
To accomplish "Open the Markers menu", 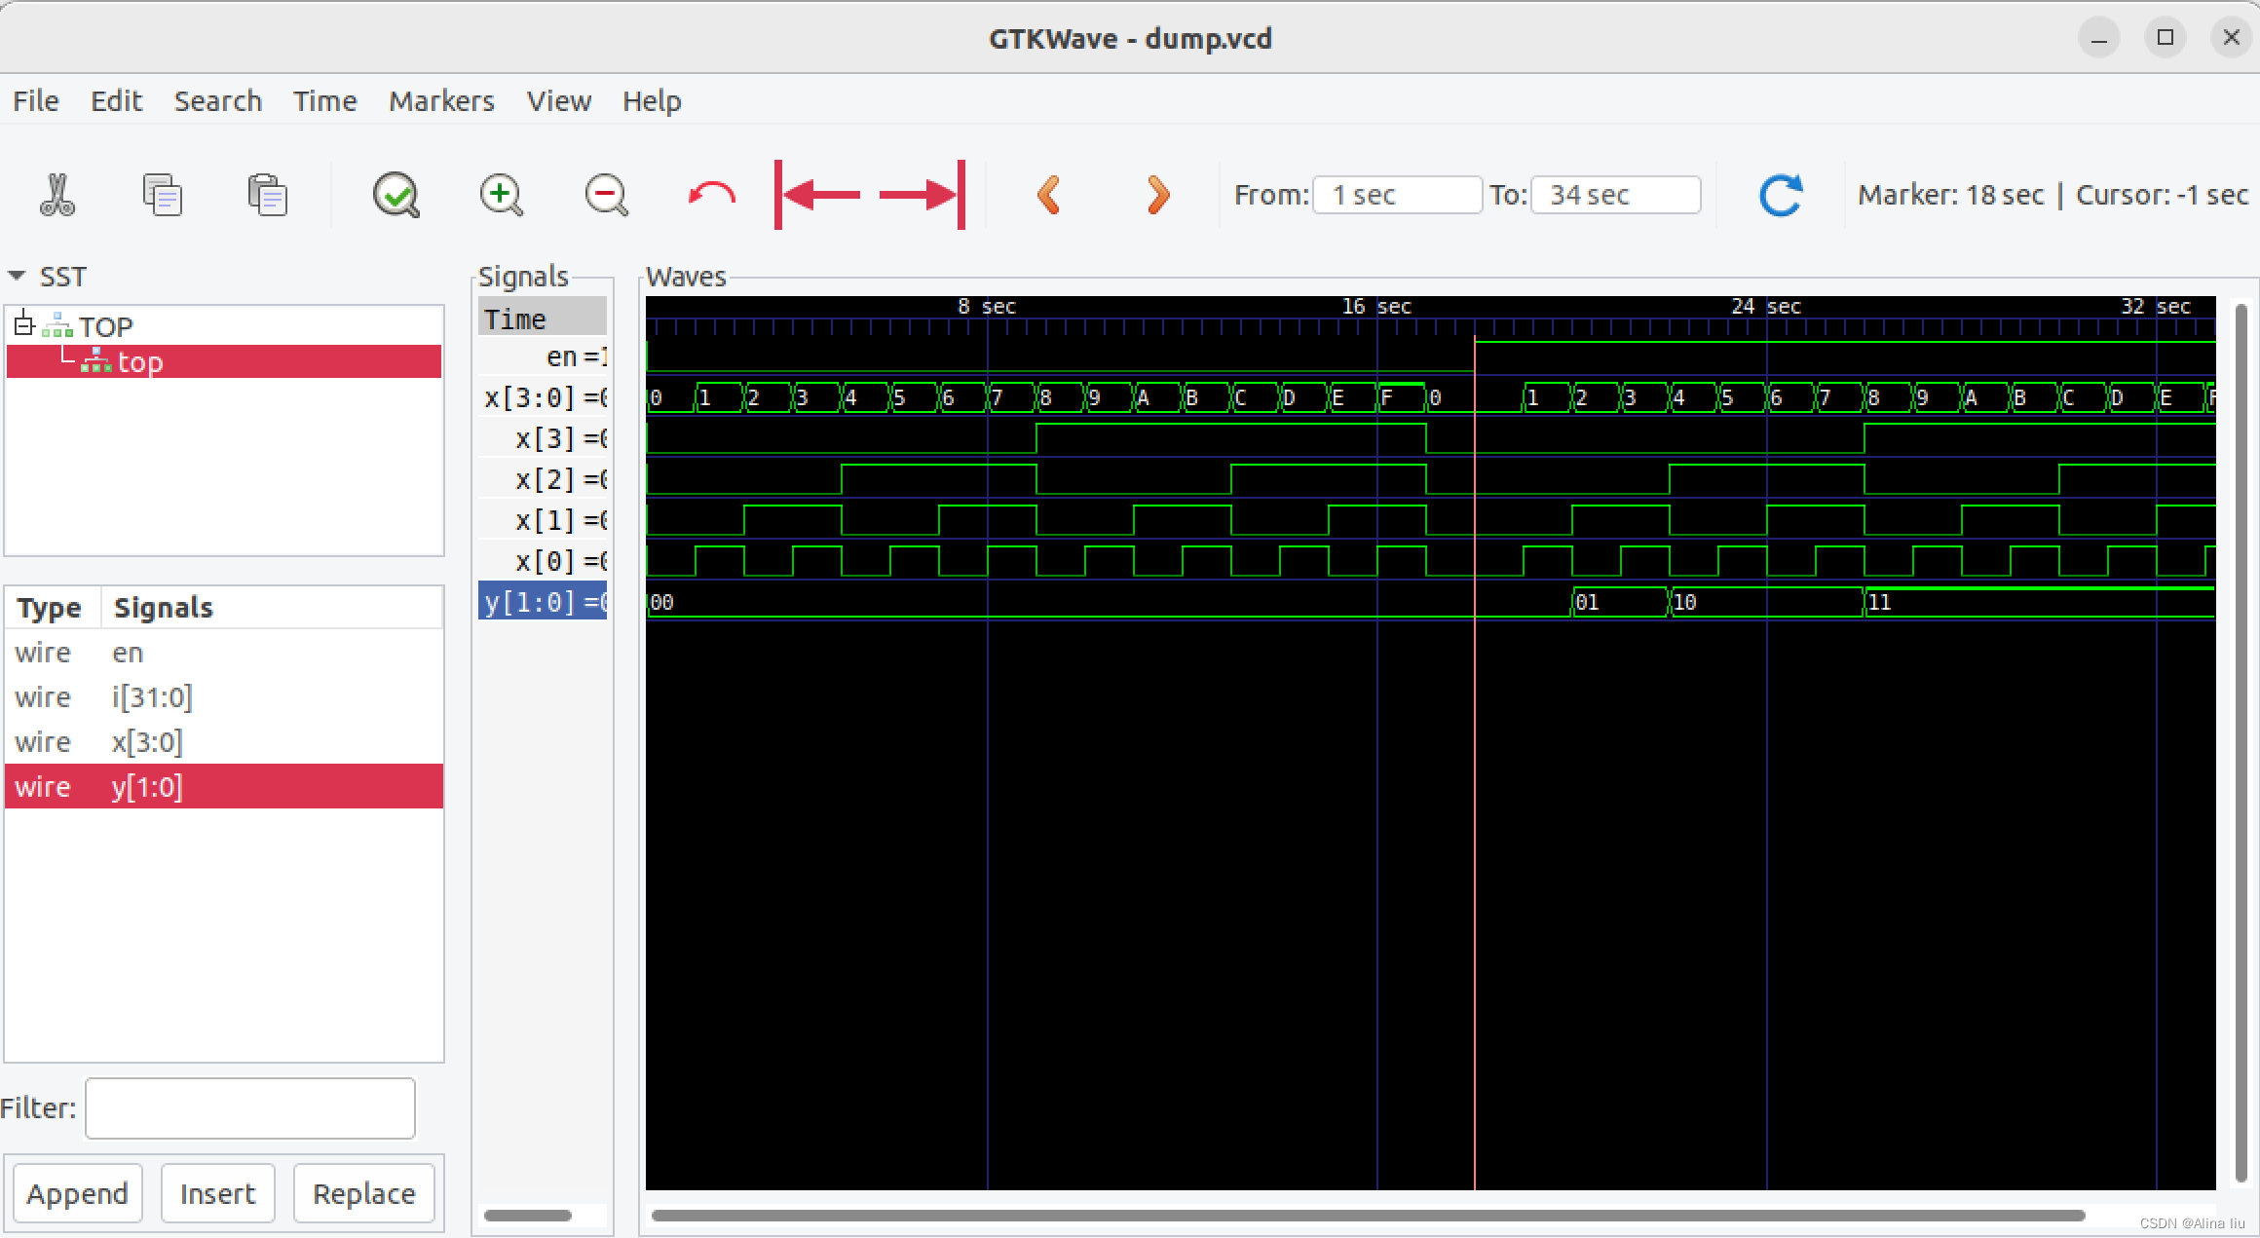I will pyautogui.click(x=441, y=101).
